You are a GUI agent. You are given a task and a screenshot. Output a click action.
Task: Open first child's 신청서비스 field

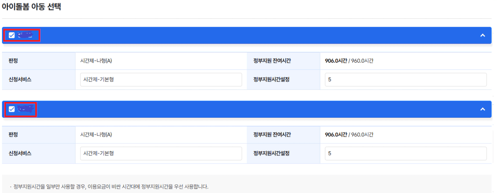161,79
